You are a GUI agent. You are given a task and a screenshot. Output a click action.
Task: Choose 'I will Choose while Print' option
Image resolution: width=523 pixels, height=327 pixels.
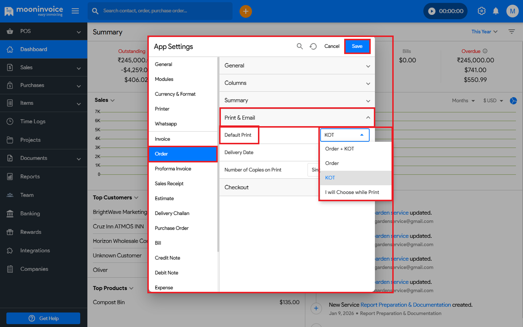click(x=352, y=192)
